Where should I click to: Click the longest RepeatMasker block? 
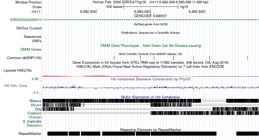pos(183,133)
